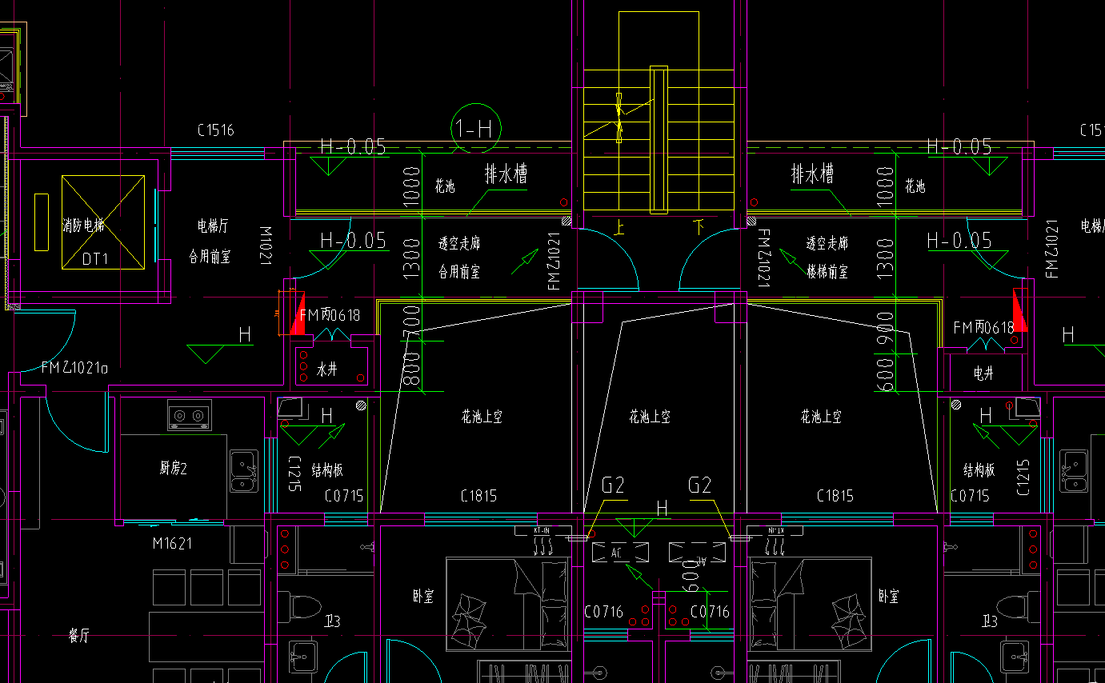Screen dimensions: 1105x683
Task: Click the left C1815 window label
Action: (x=478, y=496)
